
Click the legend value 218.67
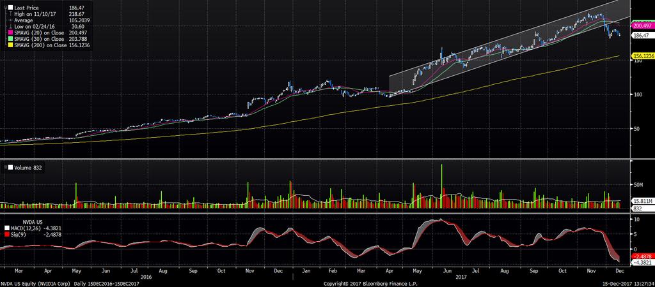pyautogui.click(x=77, y=14)
